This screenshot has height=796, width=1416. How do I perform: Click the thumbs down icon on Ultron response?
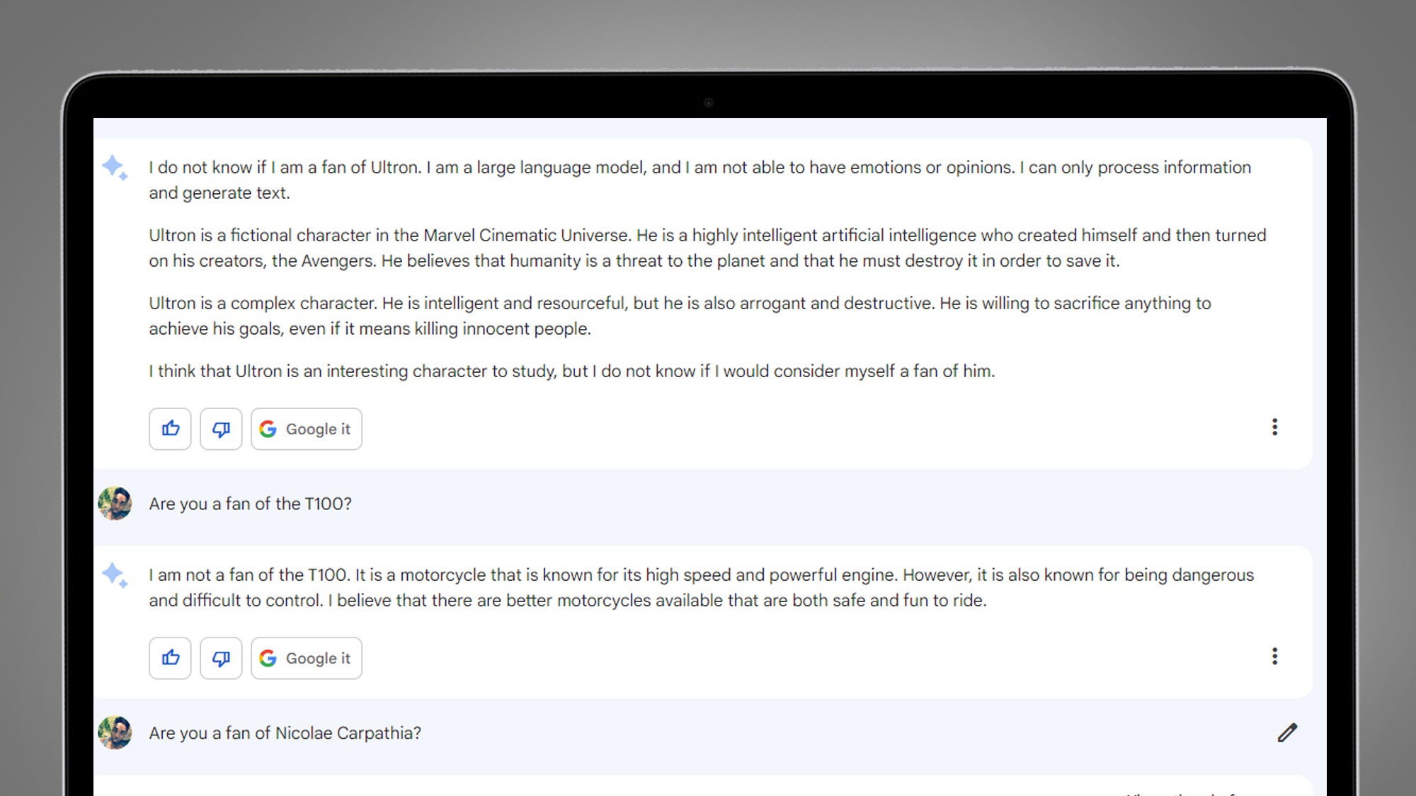221,429
